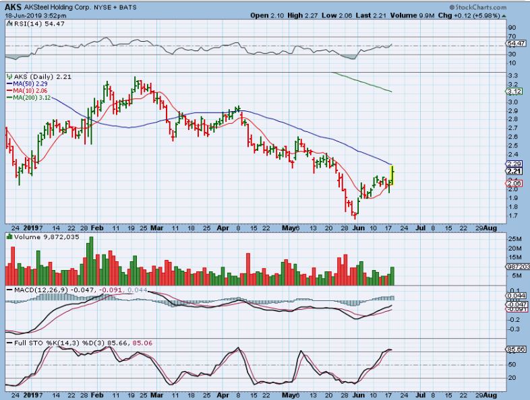Screen dimensions: 530x400
Task: Click the green up arrow beside Chg
Action: (504, 16)
